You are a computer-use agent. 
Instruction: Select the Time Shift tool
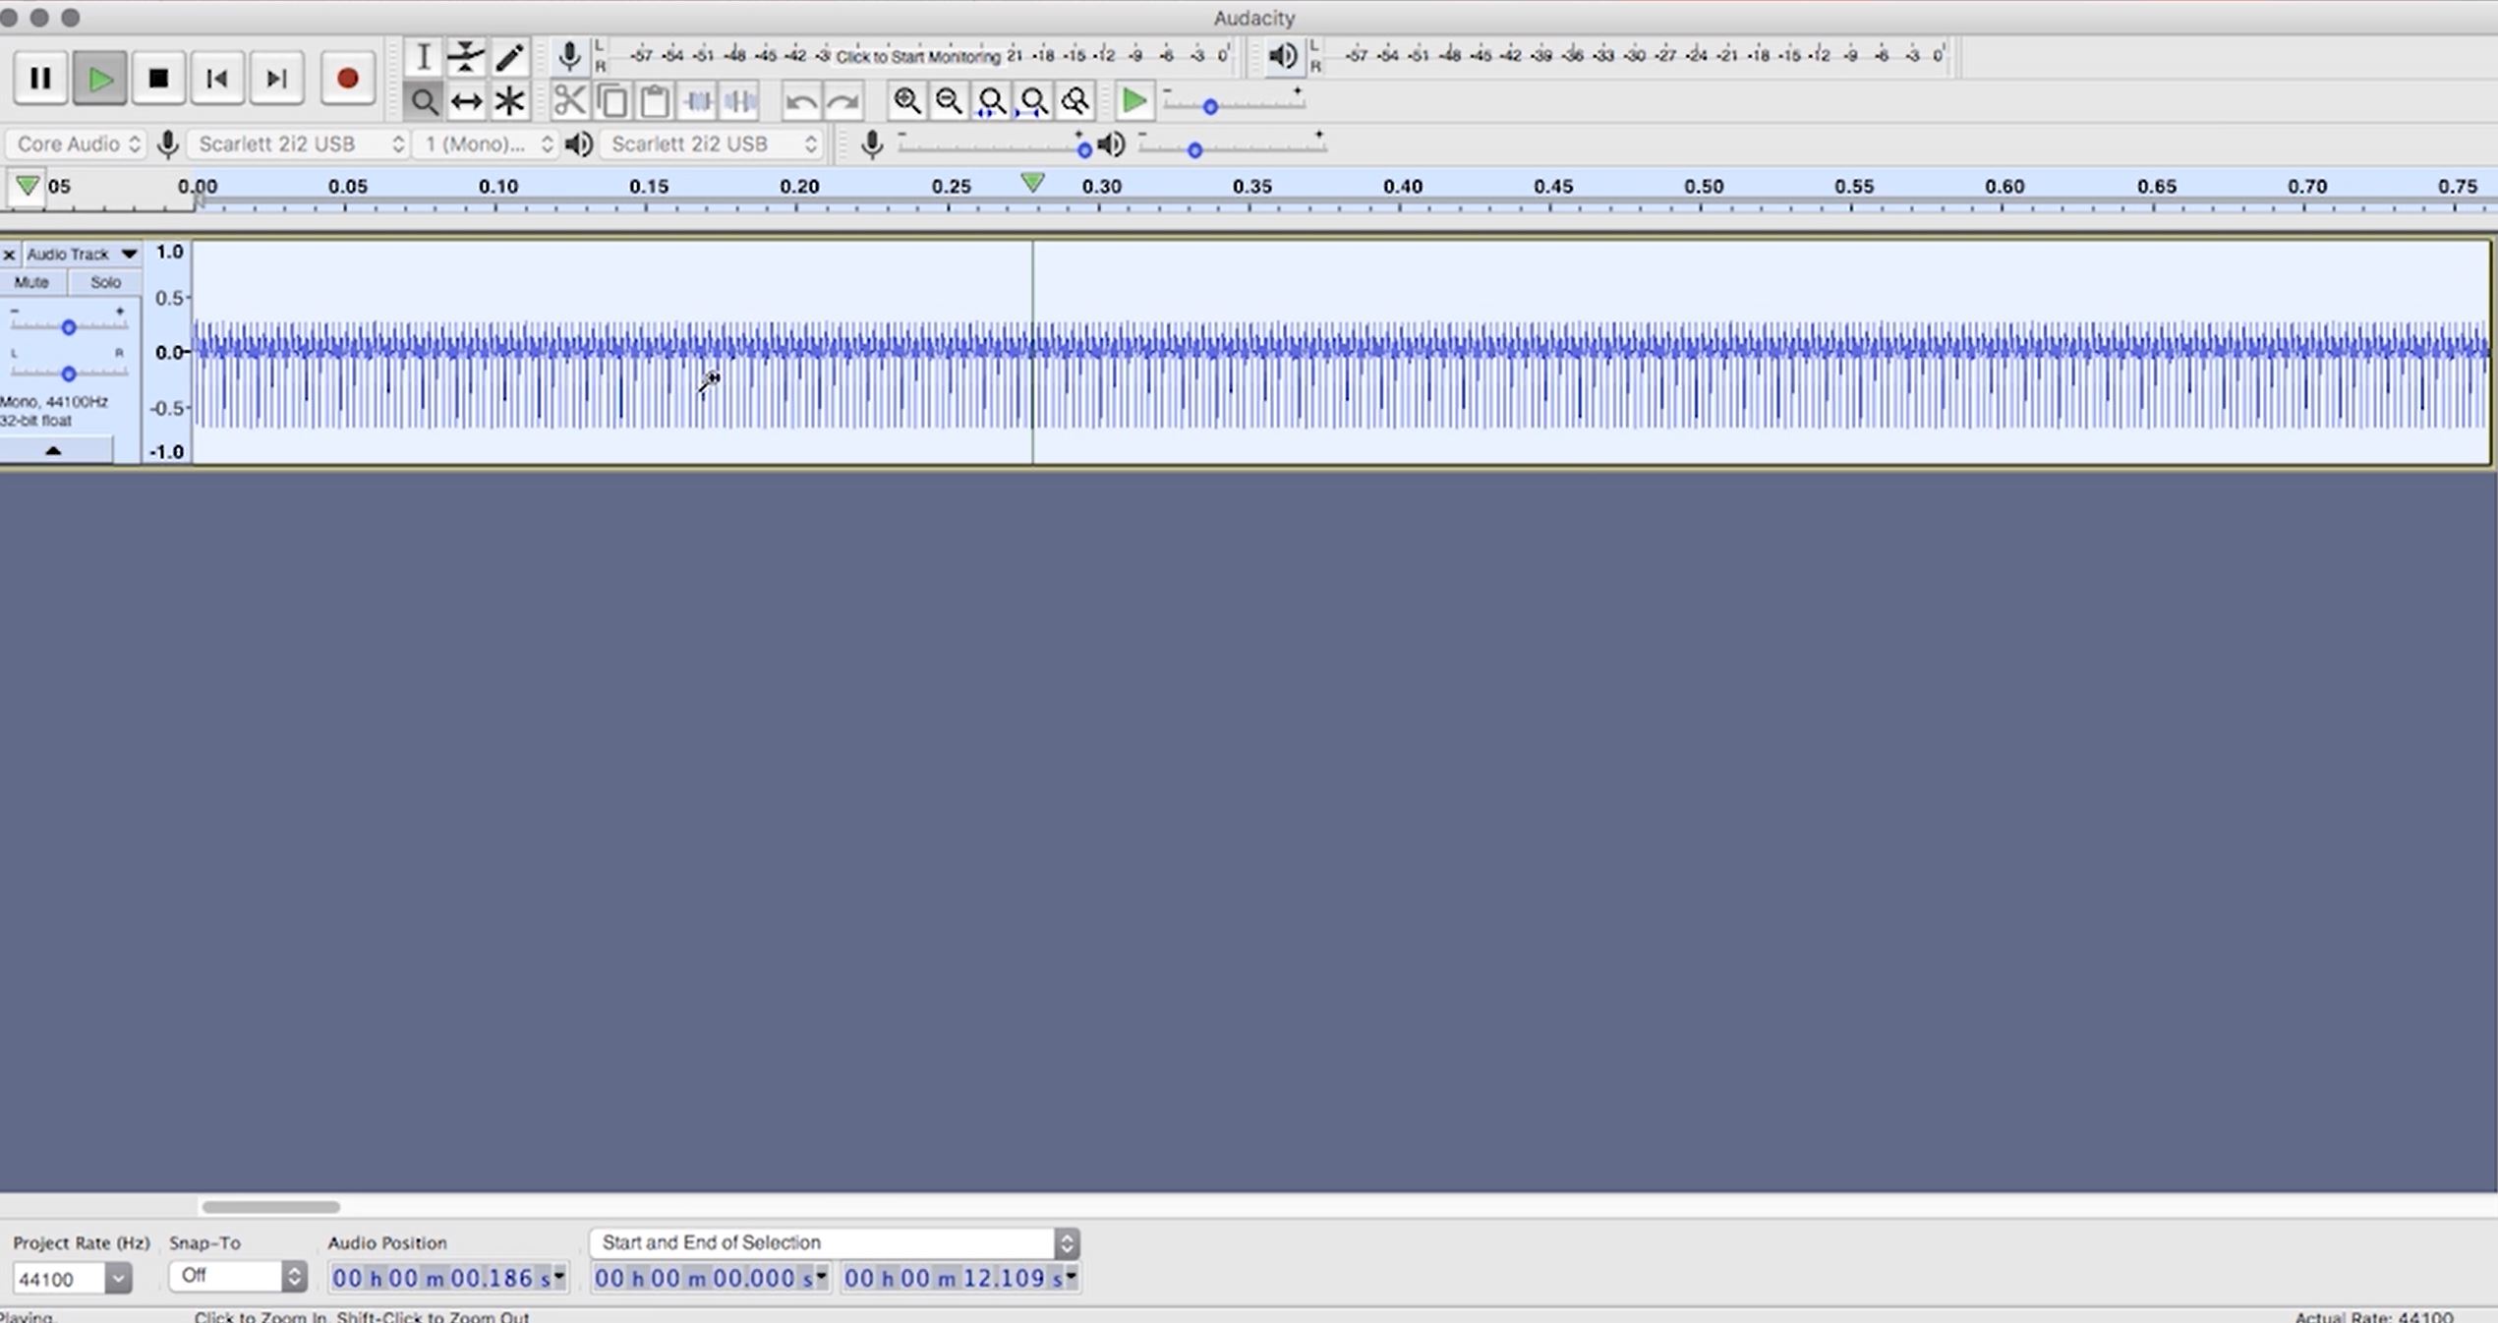[465, 101]
